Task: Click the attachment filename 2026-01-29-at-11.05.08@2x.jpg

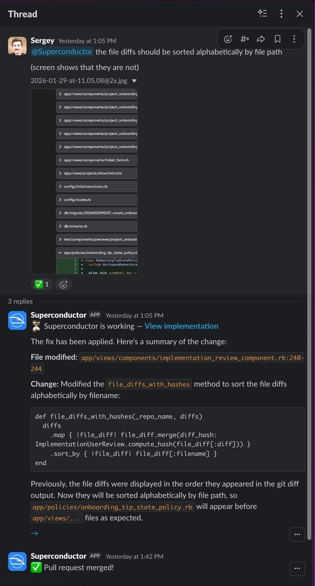Action: pyautogui.click(x=79, y=81)
